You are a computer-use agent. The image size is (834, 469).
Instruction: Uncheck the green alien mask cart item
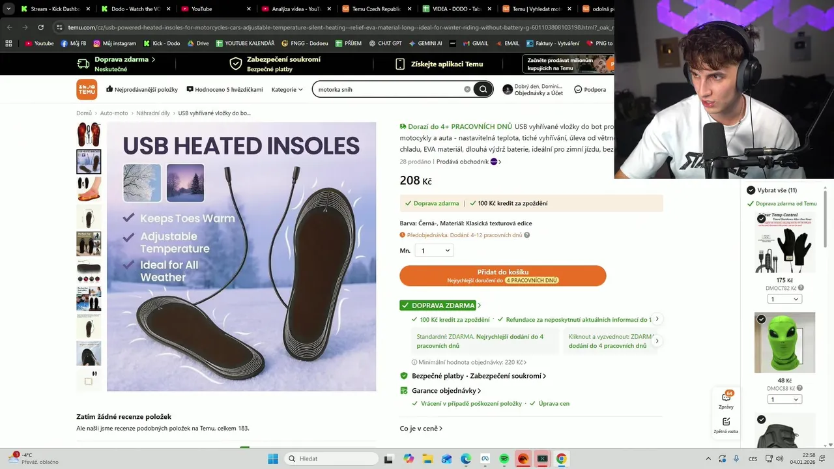tap(761, 319)
